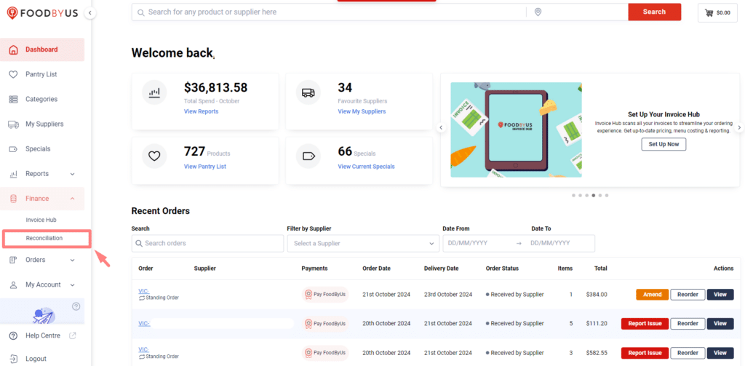Open Reconciliation under Finance

coord(46,238)
